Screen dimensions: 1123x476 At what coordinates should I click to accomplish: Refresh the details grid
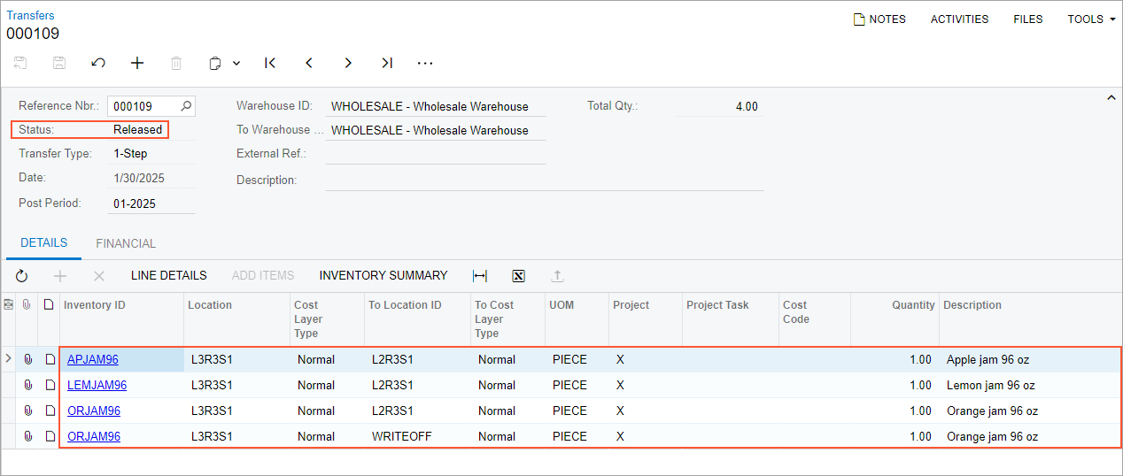pyautogui.click(x=22, y=276)
